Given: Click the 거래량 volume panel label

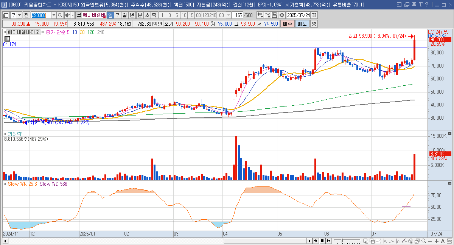Looking at the screenshot, I should 16,134.
